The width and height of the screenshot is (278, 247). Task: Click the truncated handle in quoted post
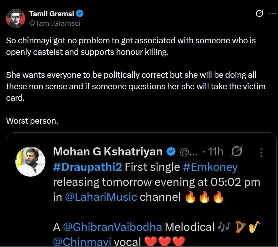coord(189,152)
